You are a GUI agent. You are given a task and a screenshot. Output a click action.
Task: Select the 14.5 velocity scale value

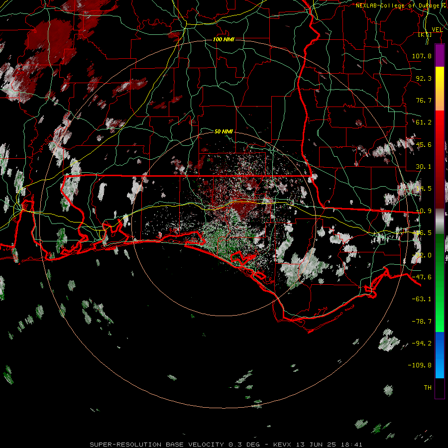pos(424,189)
